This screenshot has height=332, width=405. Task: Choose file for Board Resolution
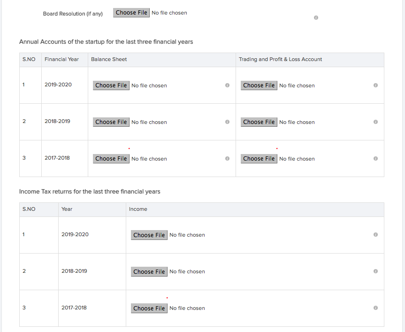131,13
